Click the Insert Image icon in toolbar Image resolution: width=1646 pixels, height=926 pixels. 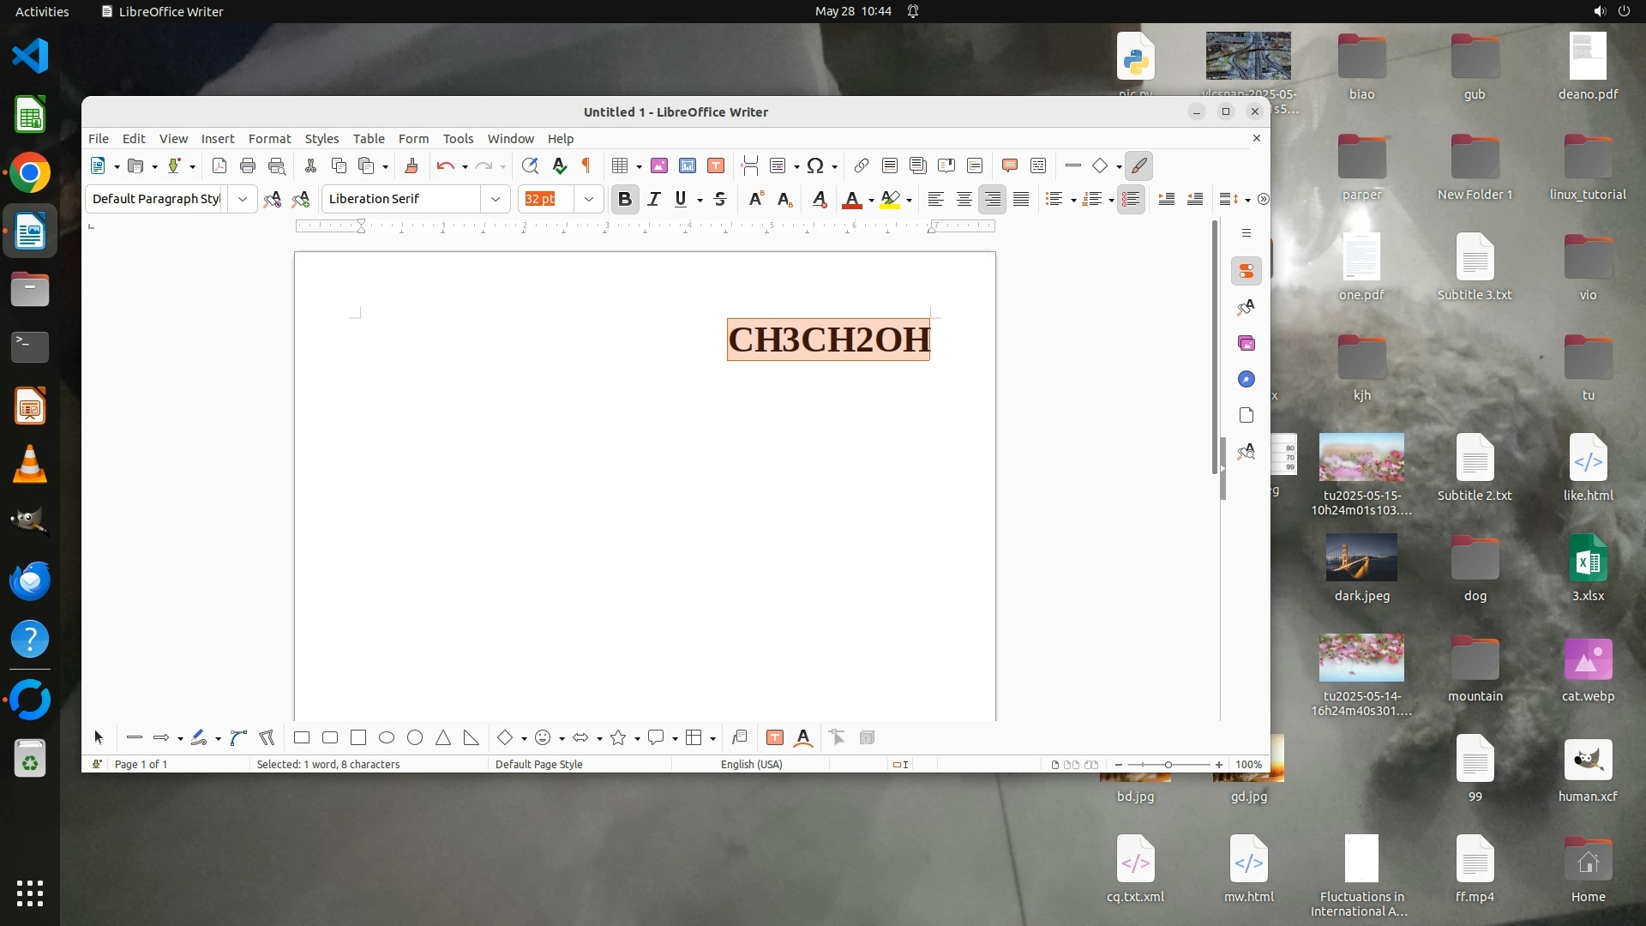pos(659,166)
